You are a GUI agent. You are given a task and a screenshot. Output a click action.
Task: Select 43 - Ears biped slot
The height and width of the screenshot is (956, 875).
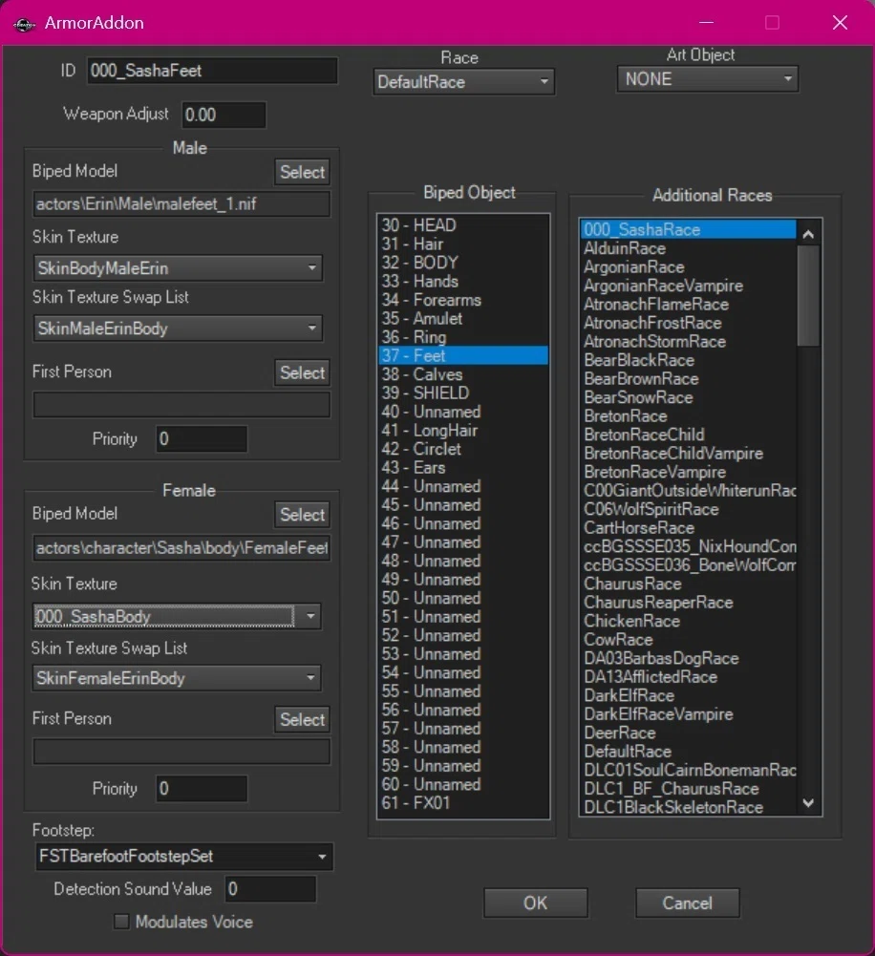click(463, 468)
